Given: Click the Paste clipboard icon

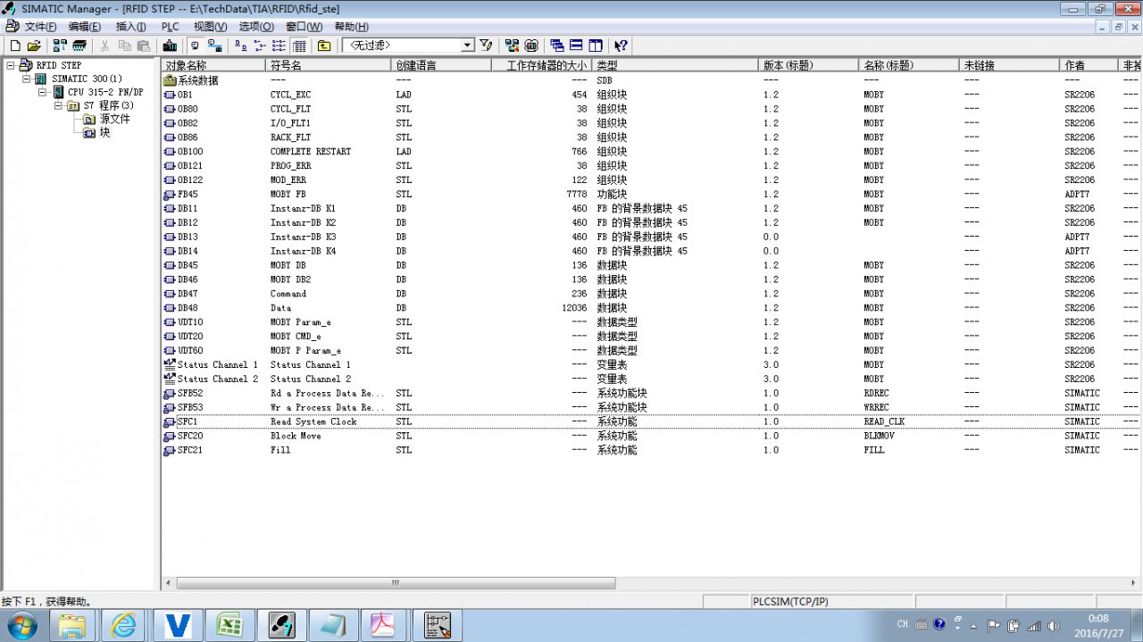Looking at the screenshot, I should pyautogui.click(x=143, y=46).
